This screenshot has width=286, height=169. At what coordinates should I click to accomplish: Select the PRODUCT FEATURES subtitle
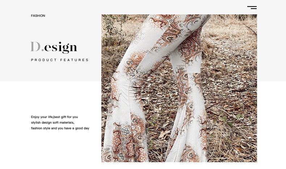click(x=60, y=60)
